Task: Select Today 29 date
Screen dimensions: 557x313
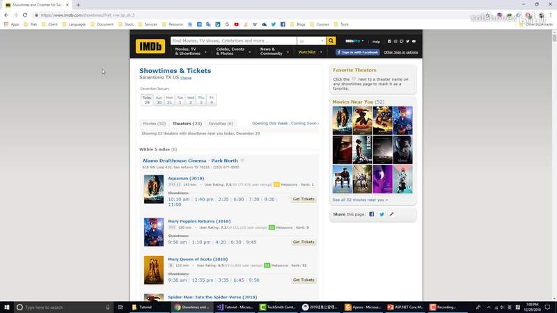Action: pyautogui.click(x=147, y=100)
